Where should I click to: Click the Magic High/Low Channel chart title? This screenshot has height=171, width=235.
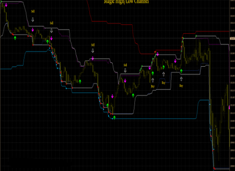(126, 2)
